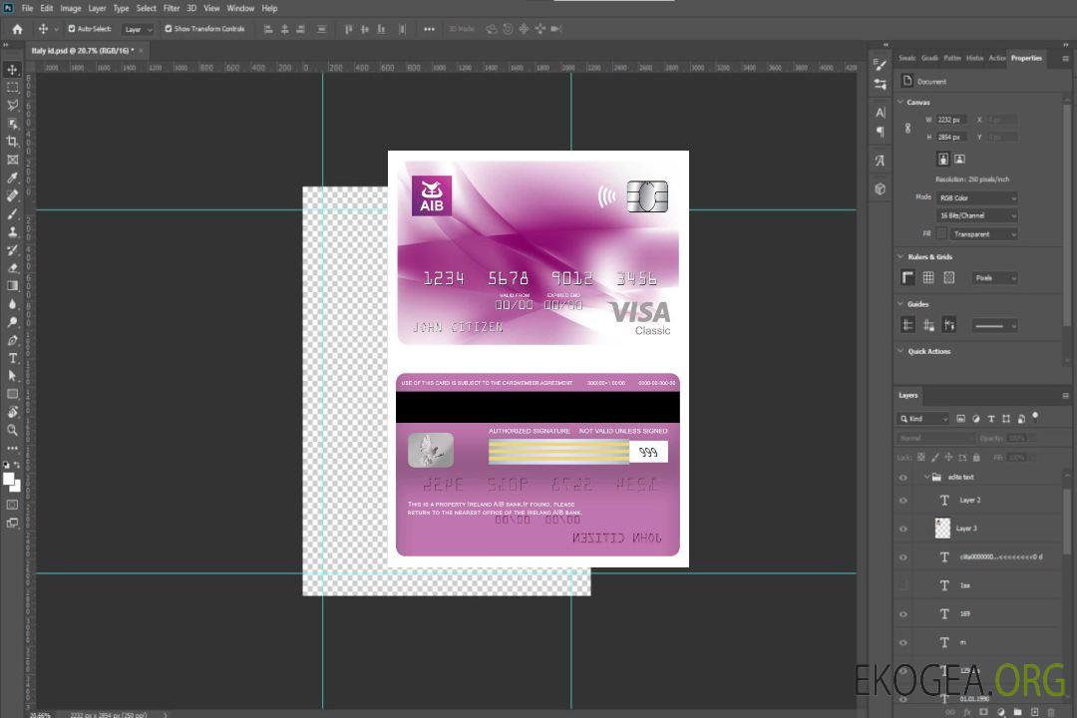Switch to the Swatches panel tab
1077x718 pixels.
click(907, 59)
